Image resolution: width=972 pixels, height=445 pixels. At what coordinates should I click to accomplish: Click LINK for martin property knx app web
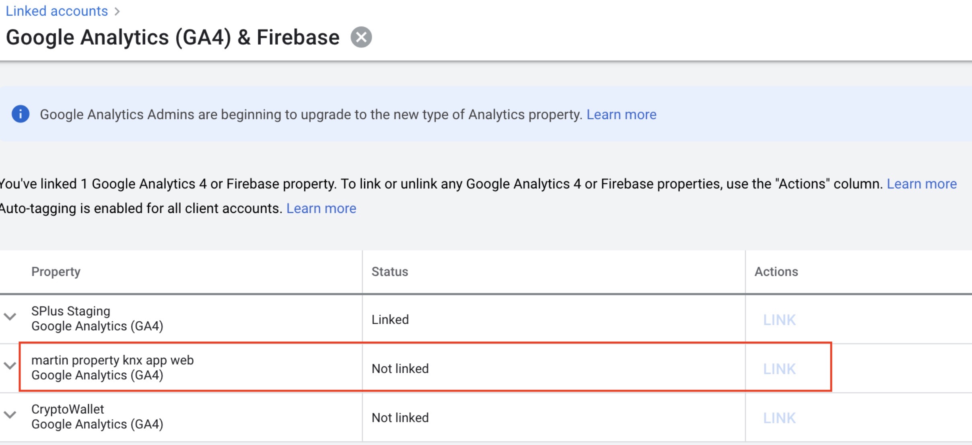(x=779, y=369)
